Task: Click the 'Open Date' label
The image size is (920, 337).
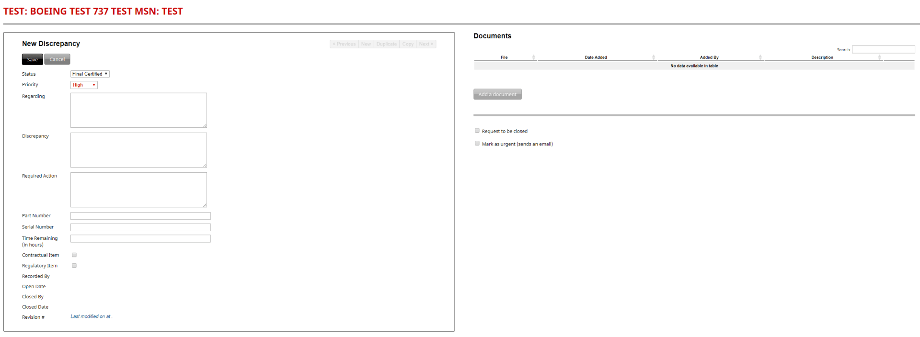Action: coord(34,287)
